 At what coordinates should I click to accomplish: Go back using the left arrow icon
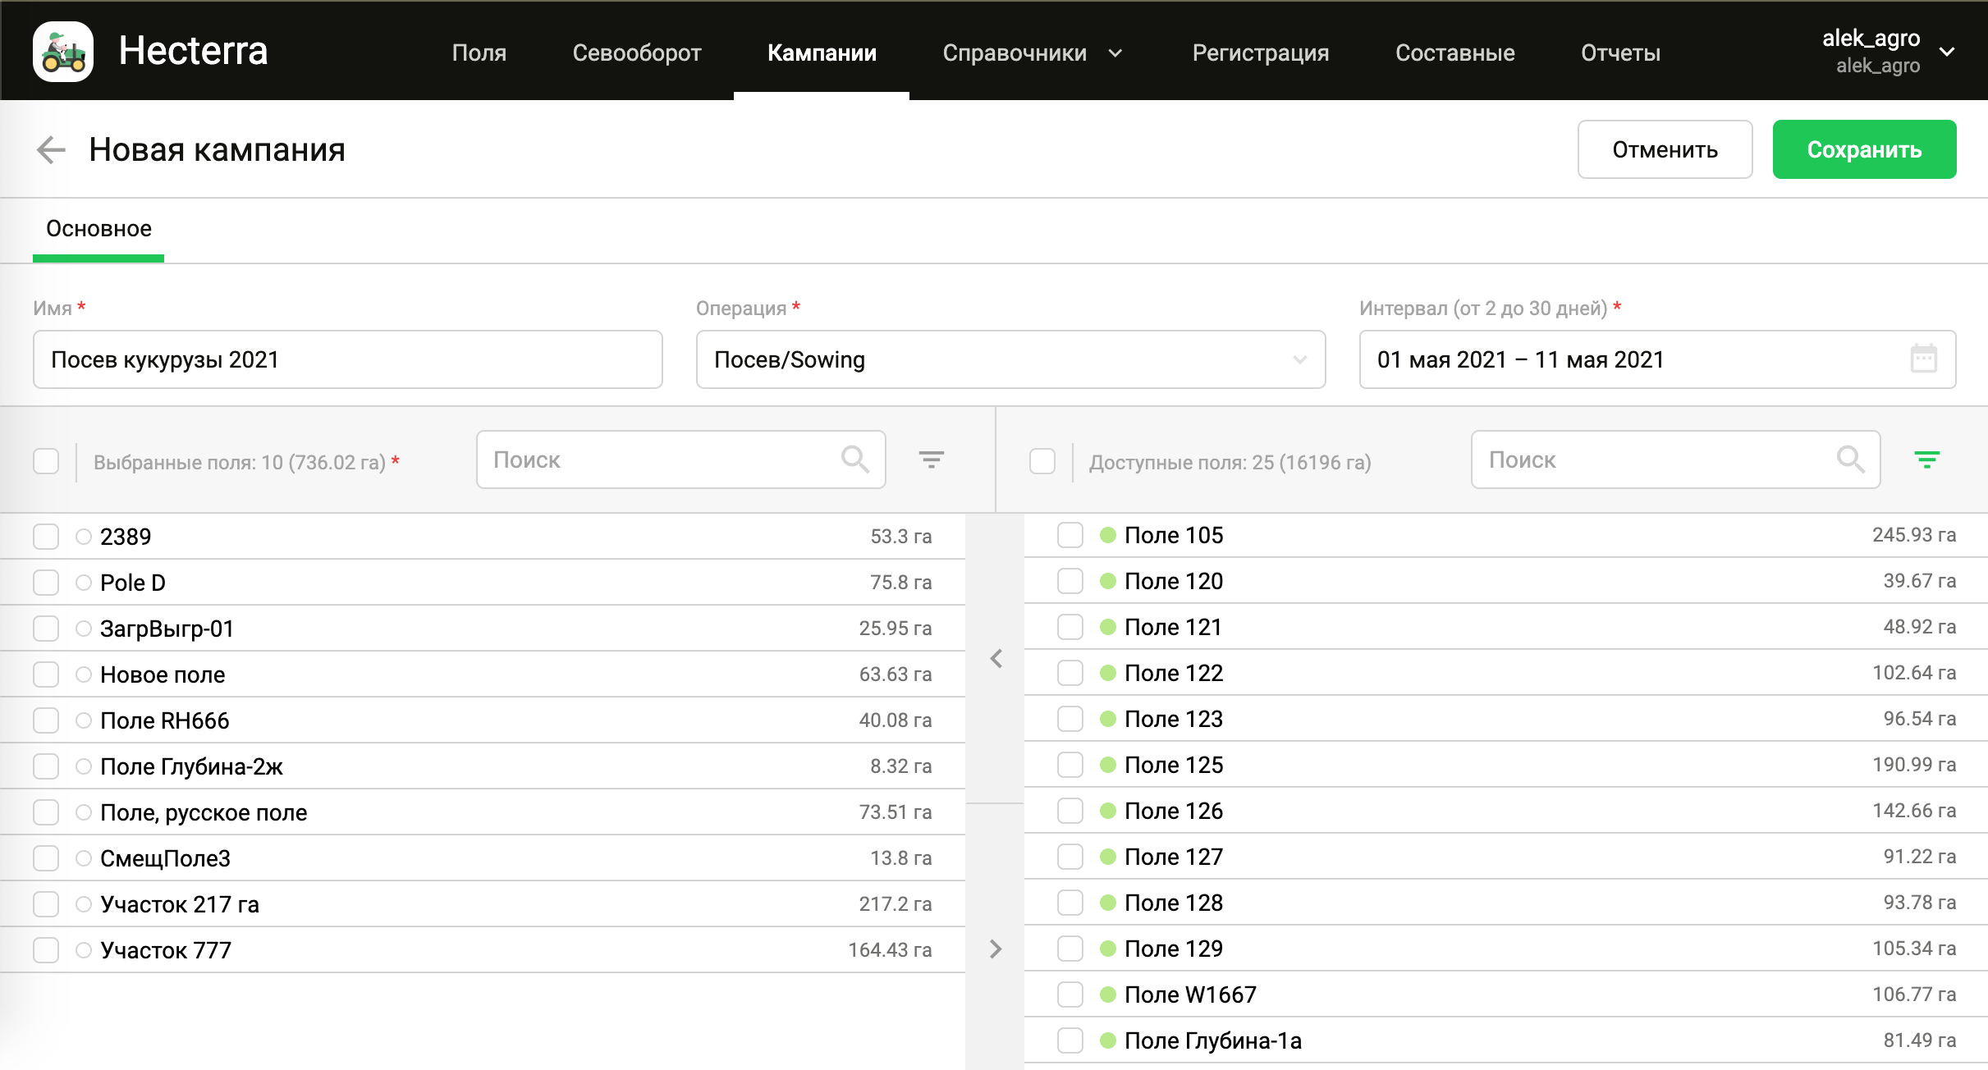click(x=51, y=149)
